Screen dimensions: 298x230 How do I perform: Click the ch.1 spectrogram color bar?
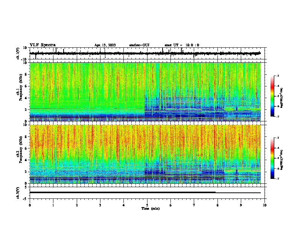click(272, 96)
